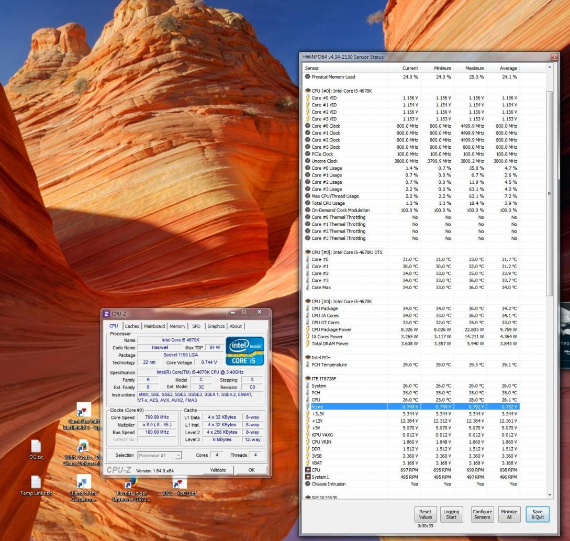
Task: Open the Temp Links.txt desktop file
Action: 36,485
